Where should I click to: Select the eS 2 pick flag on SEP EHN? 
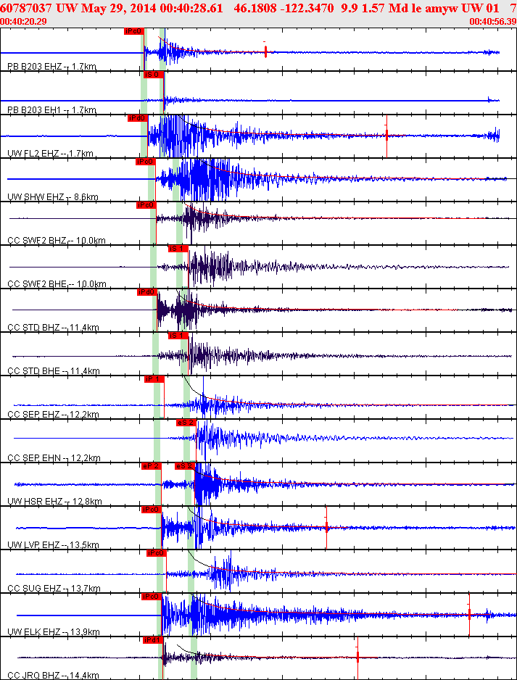186,423
